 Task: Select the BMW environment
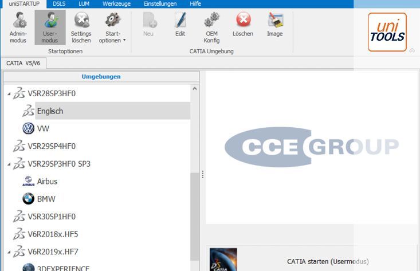(46, 199)
